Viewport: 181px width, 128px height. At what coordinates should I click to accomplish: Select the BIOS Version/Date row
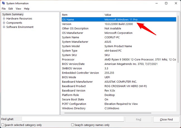119,64
